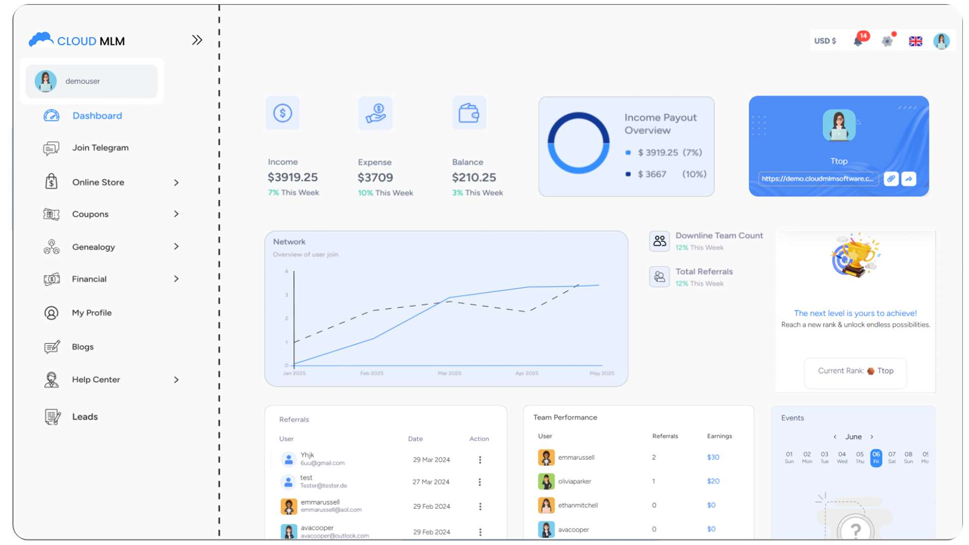Screen dimensions: 969x545
Task: Click the Balance wallet icon
Action: coord(469,113)
